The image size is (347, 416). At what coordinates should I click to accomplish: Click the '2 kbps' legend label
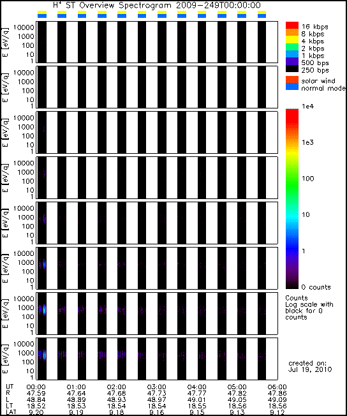coord(313,48)
